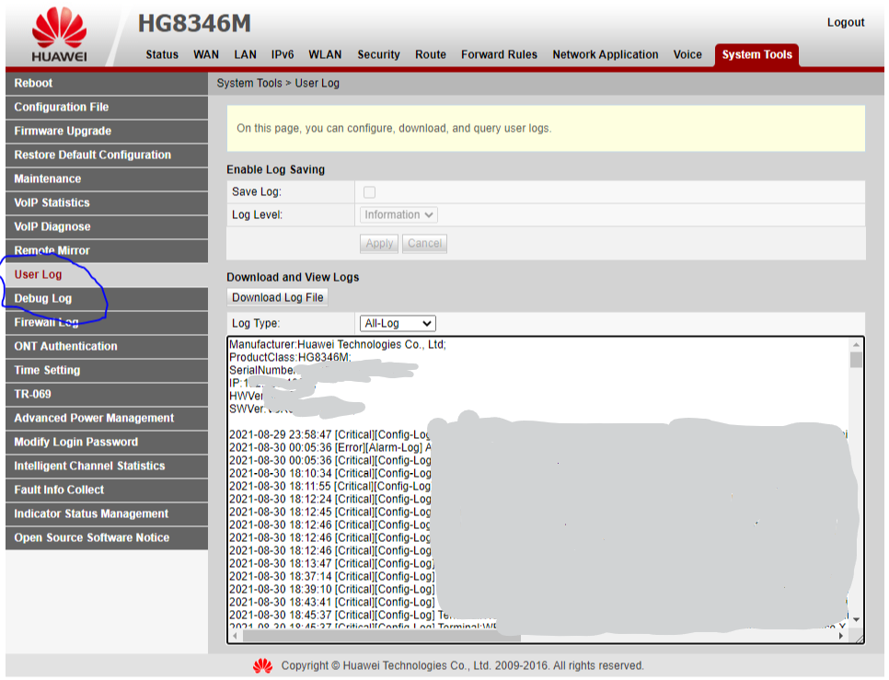This screenshot has width=889, height=680.
Task: Open Firmware Upgrade in the sidebar
Action: pyautogui.click(x=107, y=131)
